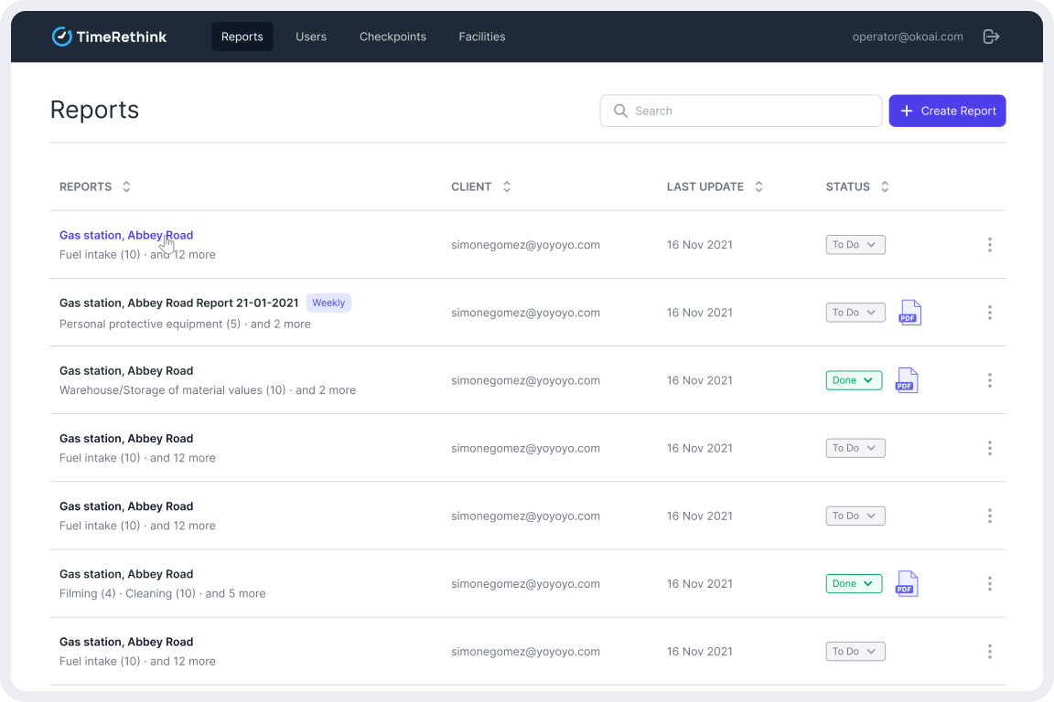Open kebab menu for Warehouse/Storage report row
1054x702 pixels.
pyautogui.click(x=989, y=380)
